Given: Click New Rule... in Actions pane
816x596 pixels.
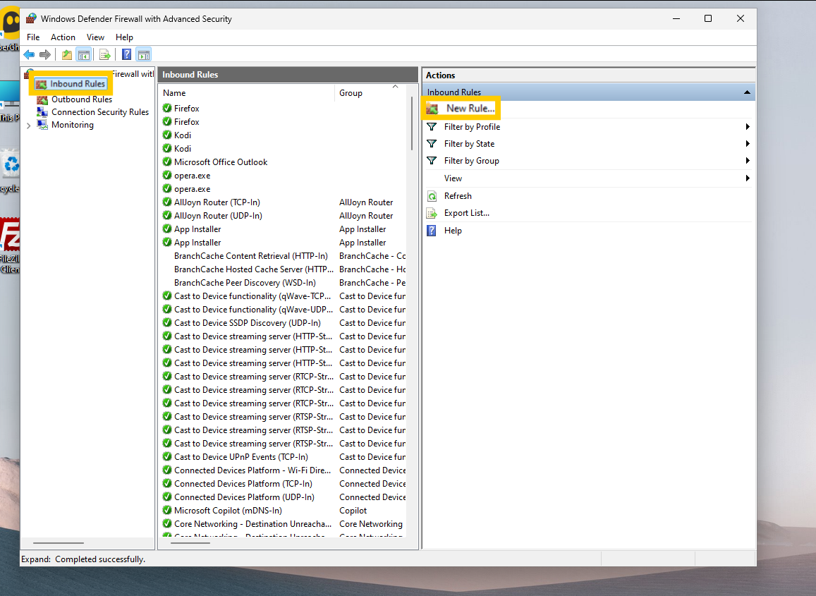Looking at the screenshot, I should pyautogui.click(x=470, y=109).
